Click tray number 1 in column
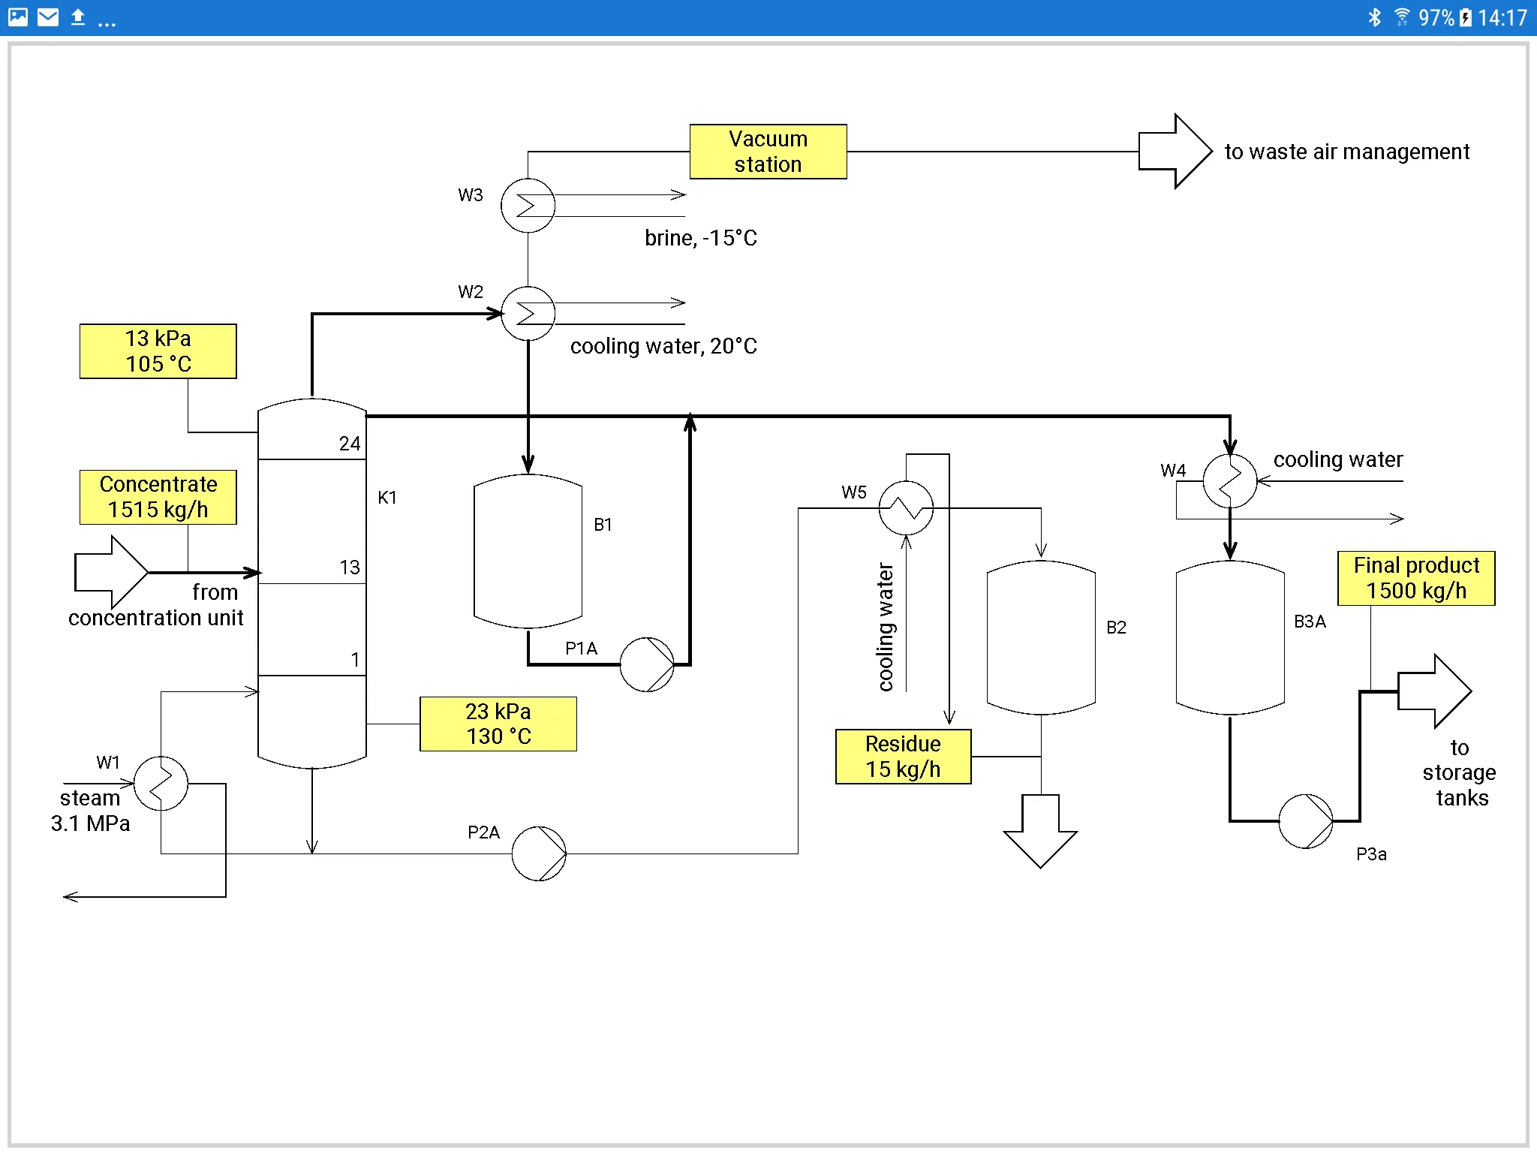Image resolution: width=1537 pixels, height=1153 pixels. [355, 660]
